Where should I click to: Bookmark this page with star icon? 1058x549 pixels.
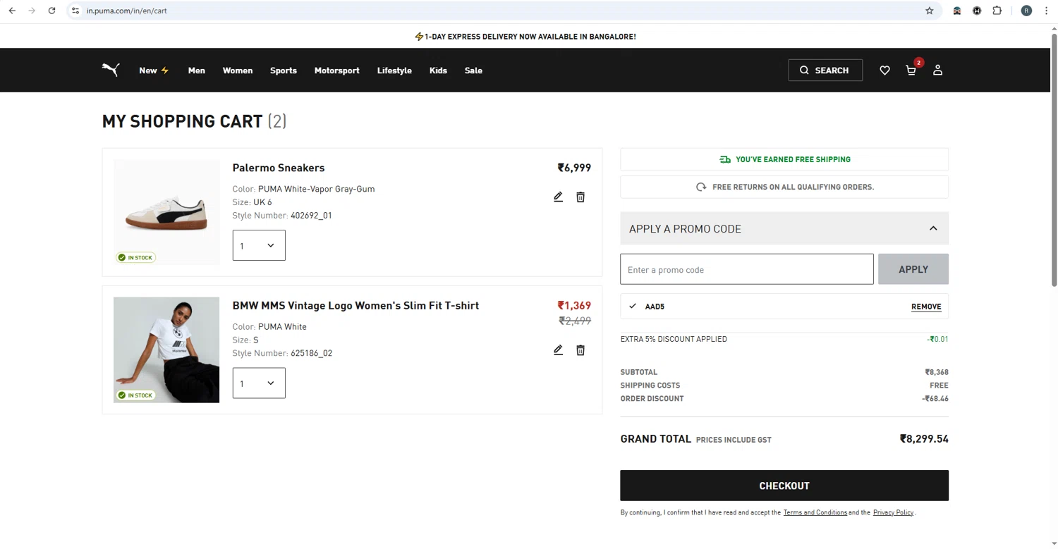929,11
